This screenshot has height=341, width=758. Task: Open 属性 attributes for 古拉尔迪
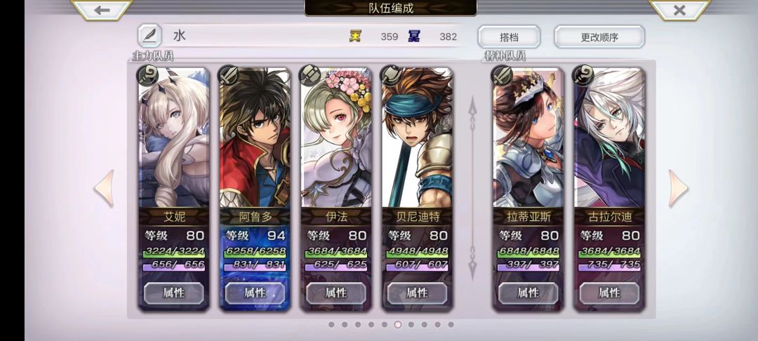click(x=609, y=293)
